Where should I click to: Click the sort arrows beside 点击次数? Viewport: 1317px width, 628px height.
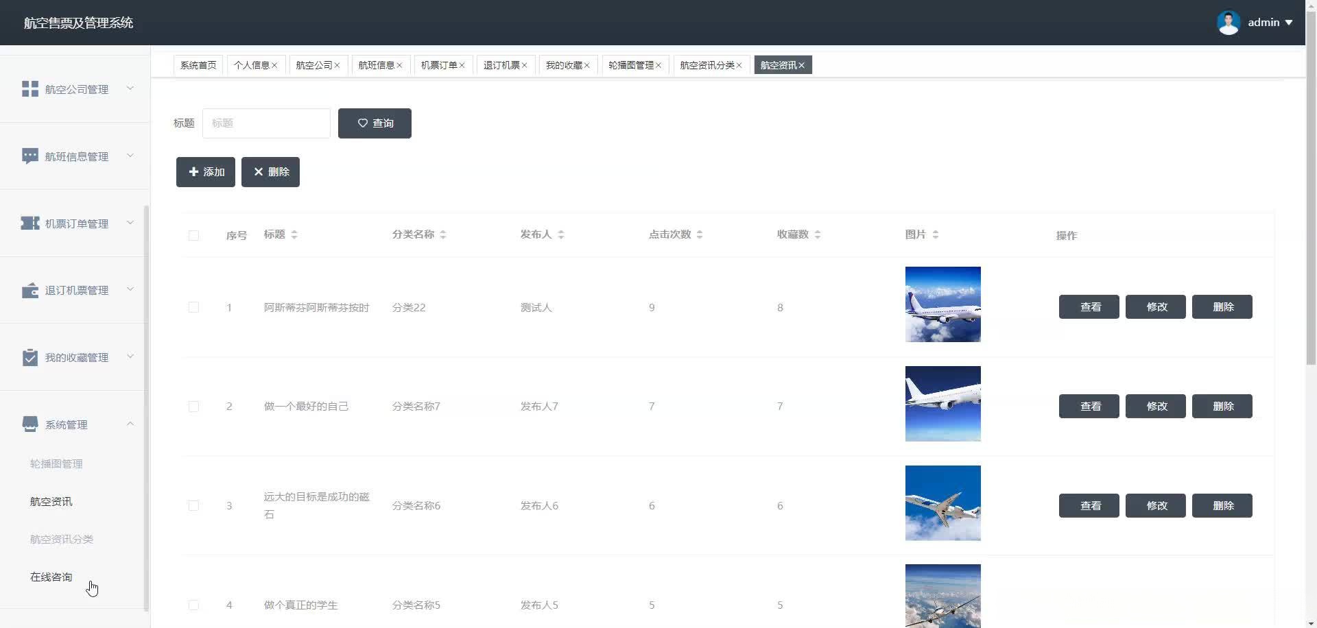(x=700, y=234)
